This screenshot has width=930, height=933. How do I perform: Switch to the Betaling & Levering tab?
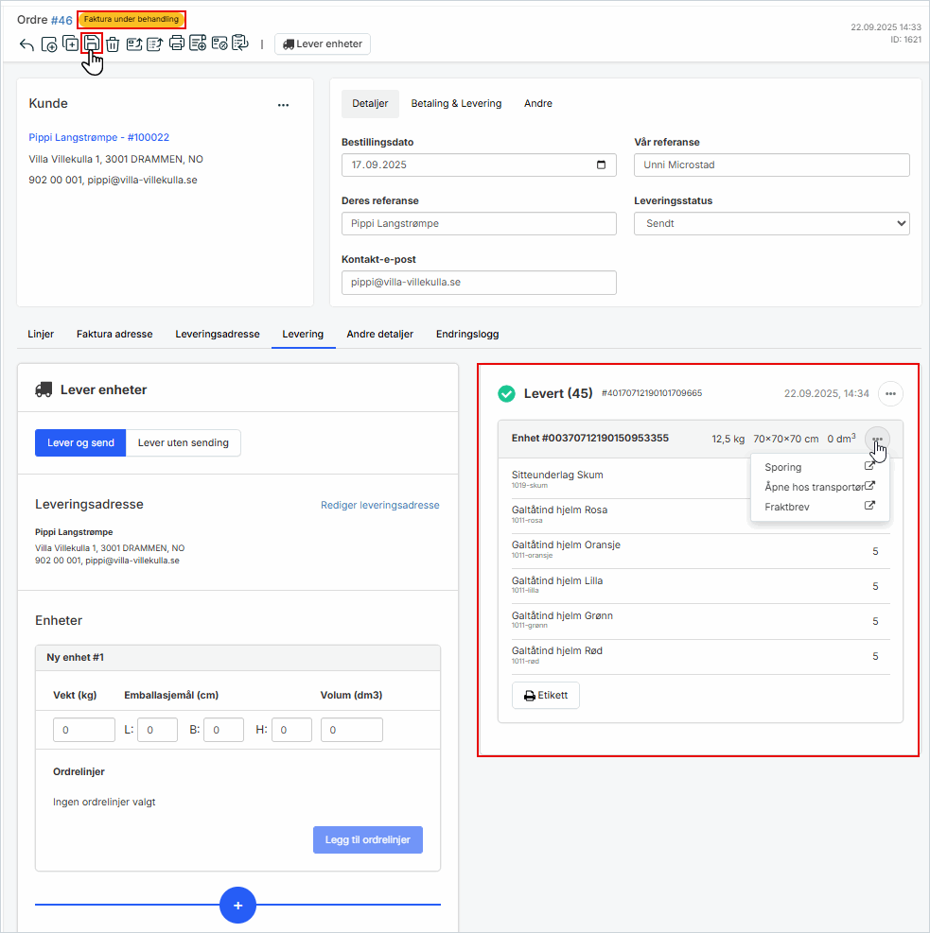(456, 104)
